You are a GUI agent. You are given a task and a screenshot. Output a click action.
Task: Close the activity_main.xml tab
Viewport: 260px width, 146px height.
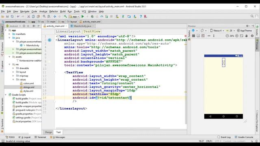66,26
